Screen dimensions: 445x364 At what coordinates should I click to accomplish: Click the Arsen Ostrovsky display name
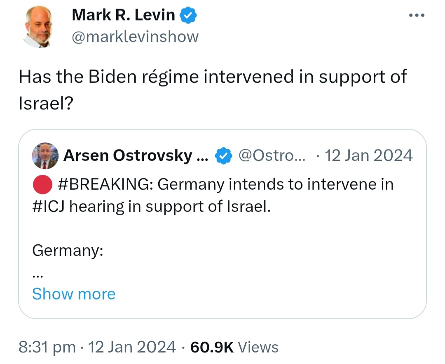tap(128, 155)
